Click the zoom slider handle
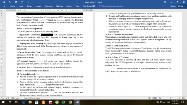Viewport: 187px width, 105px height. pos(170,98)
